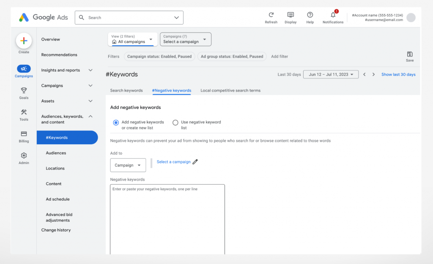Click the Refresh icon

271,15
